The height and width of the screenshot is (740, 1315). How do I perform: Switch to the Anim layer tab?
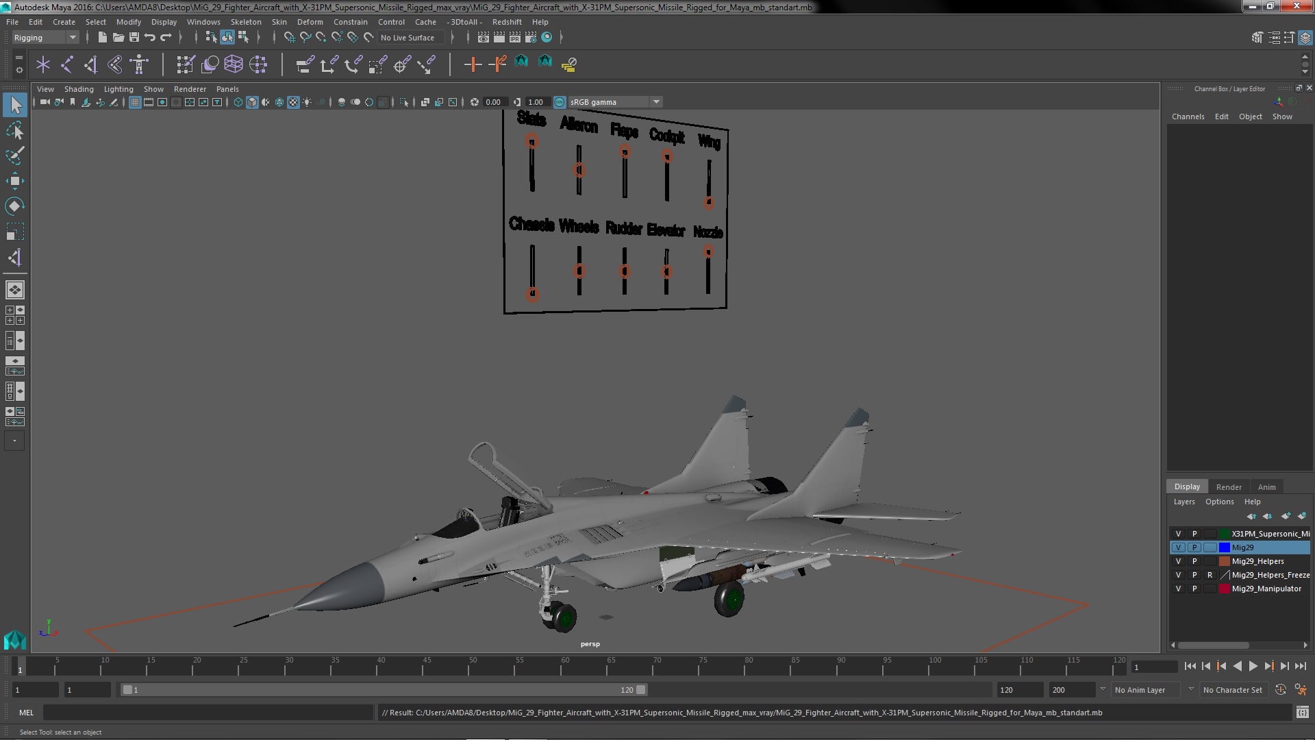click(1266, 487)
